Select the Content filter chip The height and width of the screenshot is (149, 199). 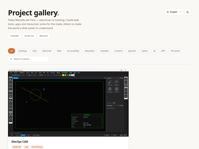[x=118, y=51]
